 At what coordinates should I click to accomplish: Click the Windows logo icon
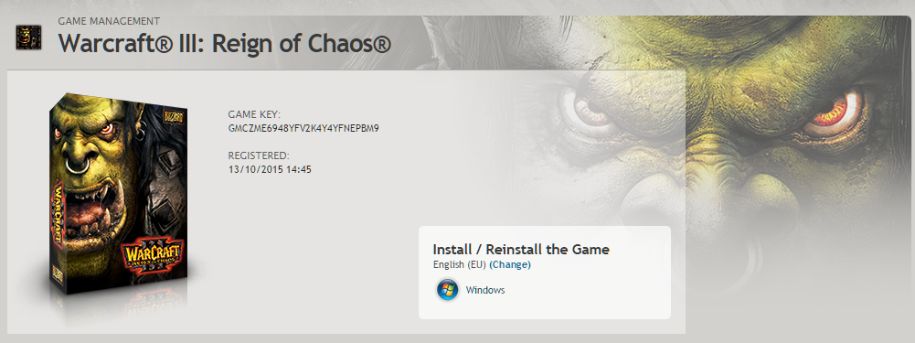pos(448,290)
